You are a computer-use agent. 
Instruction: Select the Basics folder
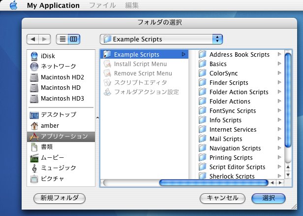(240, 64)
